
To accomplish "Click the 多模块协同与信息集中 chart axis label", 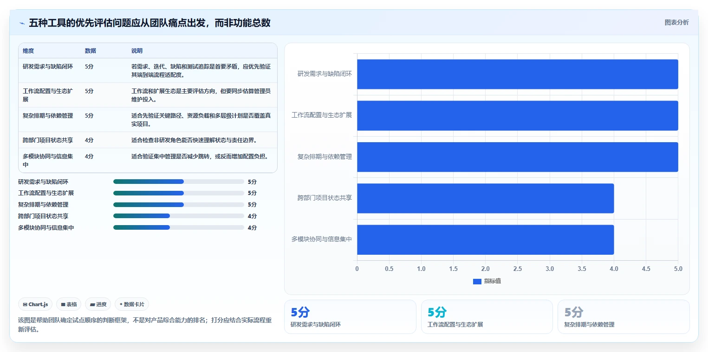I will (321, 239).
